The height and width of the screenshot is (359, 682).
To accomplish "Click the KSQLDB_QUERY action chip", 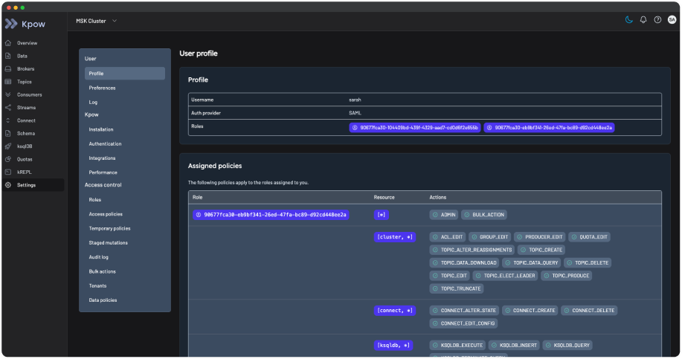I will tap(567, 345).
